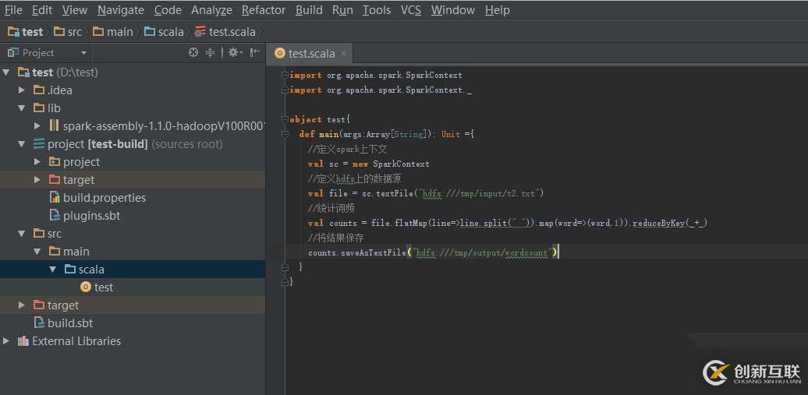
Task: Expand the .idea folder arrow
Action: pyautogui.click(x=22, y=90)
